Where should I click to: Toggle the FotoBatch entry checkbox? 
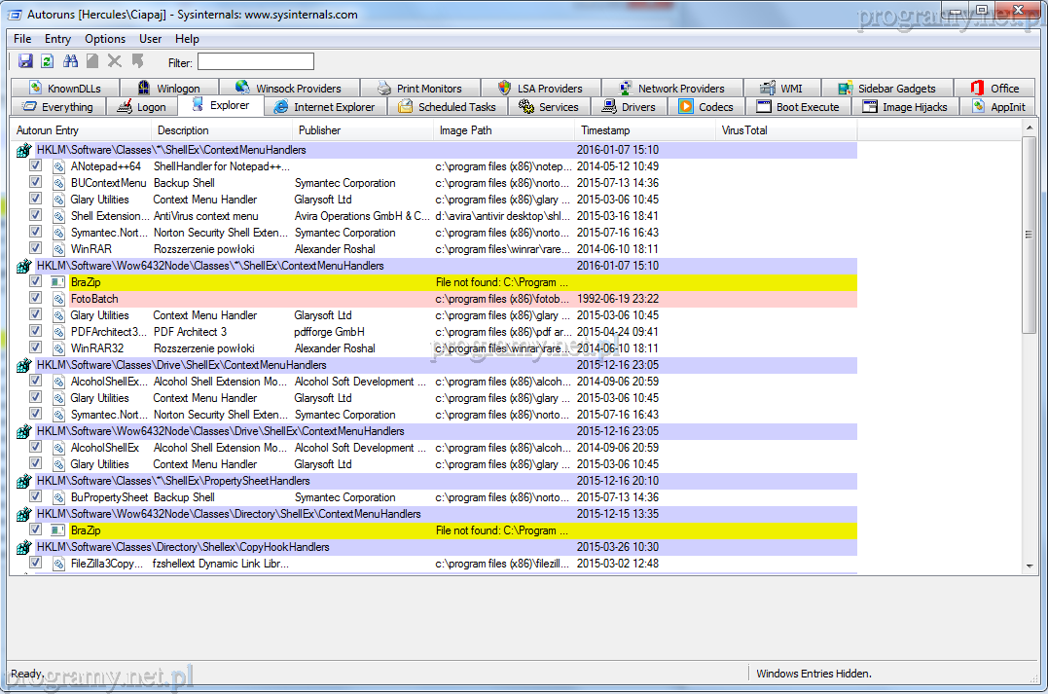point(36,299)
